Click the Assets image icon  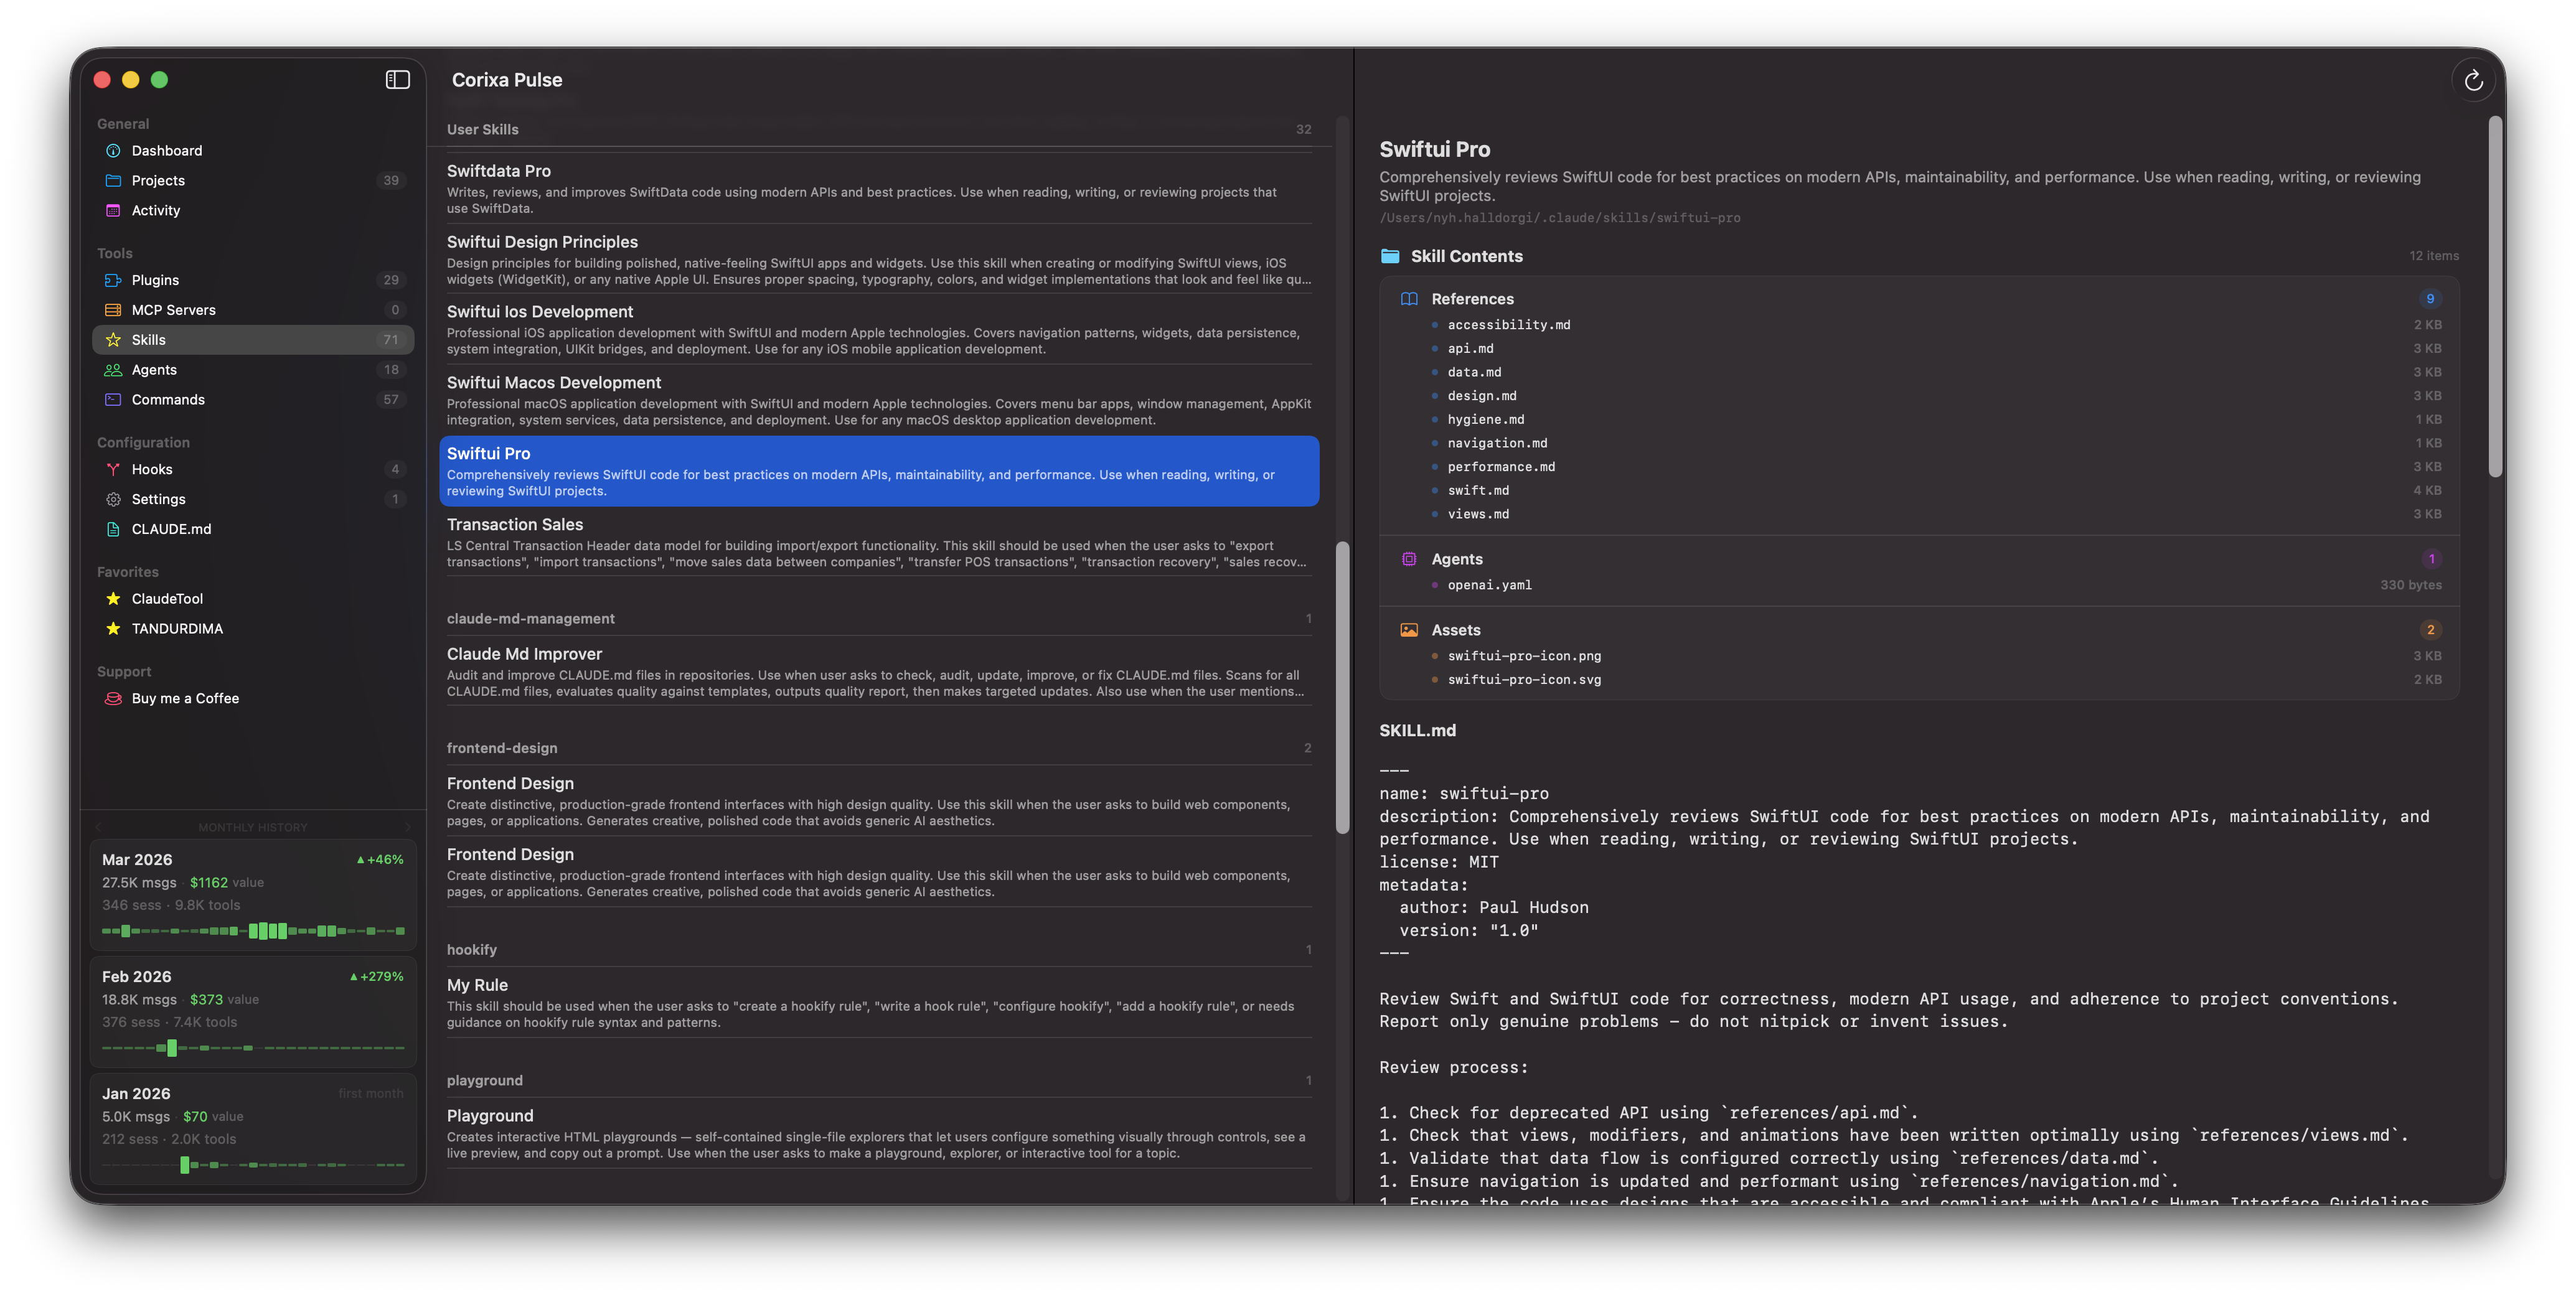point(1409,630)
